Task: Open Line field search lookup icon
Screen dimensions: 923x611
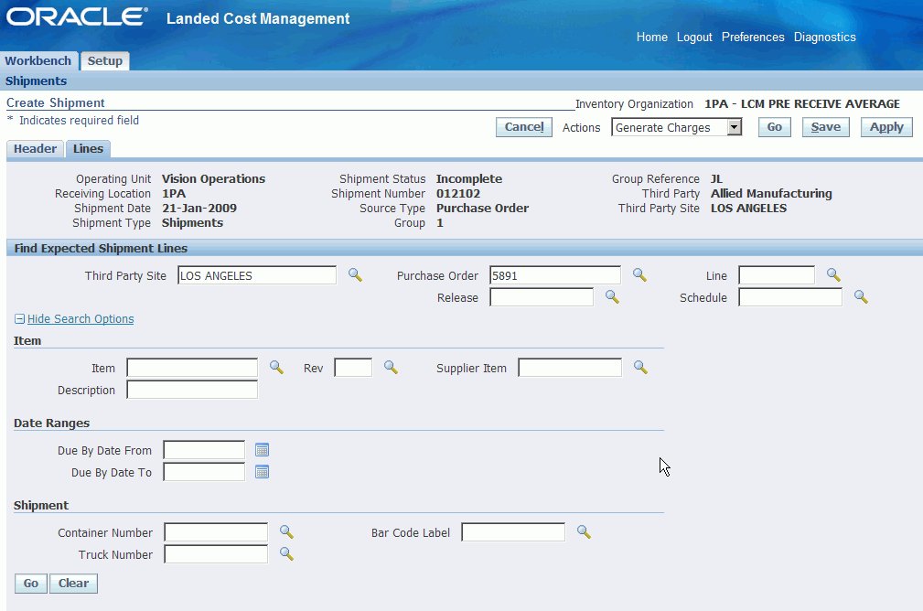Action: (x=833, y=275)
